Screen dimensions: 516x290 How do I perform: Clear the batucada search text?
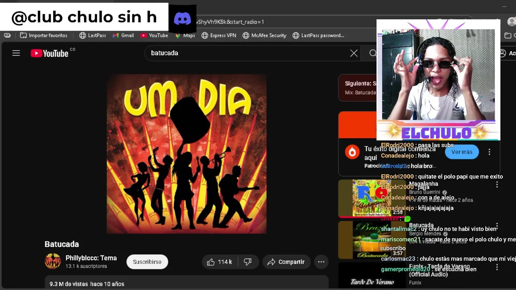(354, 53)
